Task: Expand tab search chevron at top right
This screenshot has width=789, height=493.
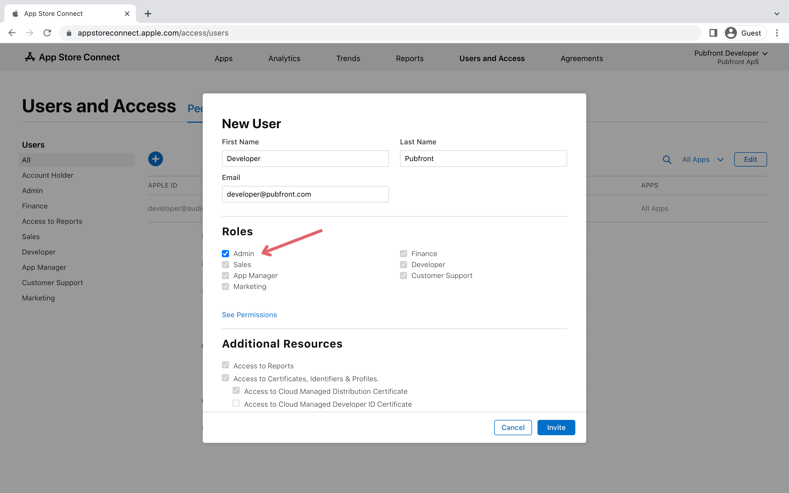Action: pos(777,14)
